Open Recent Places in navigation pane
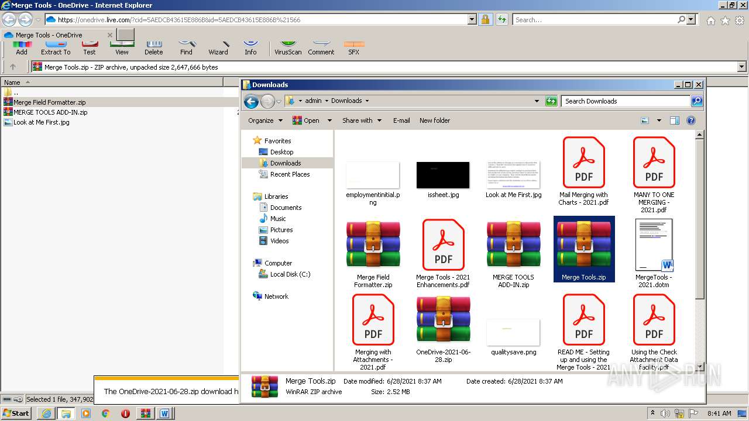749x421 pixels. pos(284,174)
